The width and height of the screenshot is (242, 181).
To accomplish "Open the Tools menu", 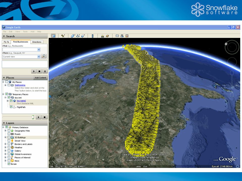I will tap(25, 32).
